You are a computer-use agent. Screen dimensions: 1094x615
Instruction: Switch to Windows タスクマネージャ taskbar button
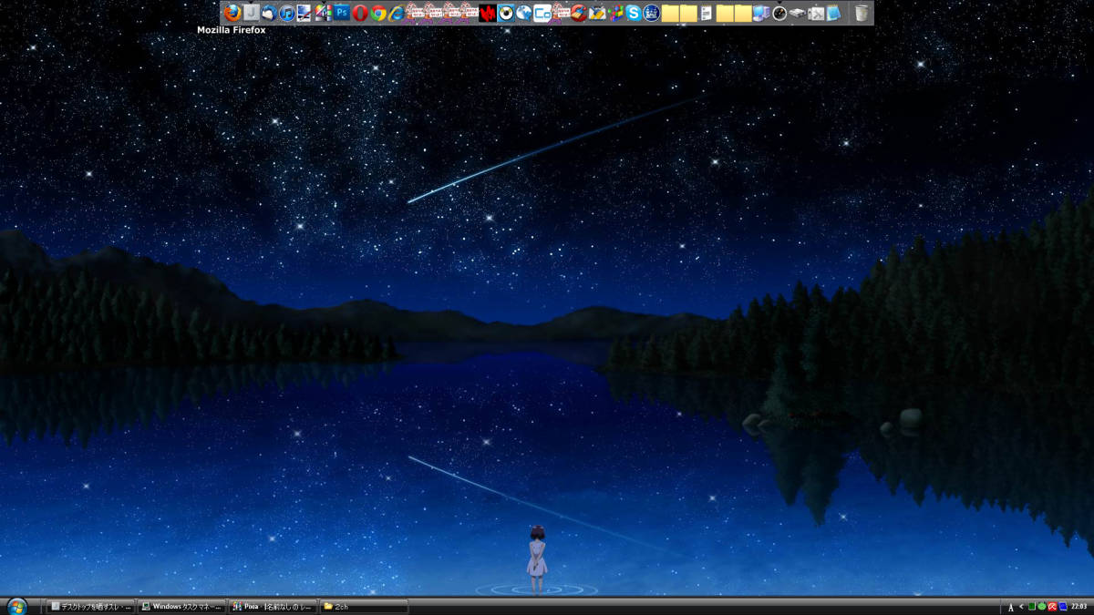[181, 606]
